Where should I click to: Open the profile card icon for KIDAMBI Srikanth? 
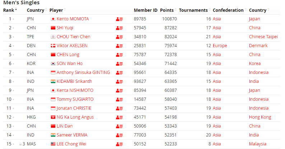click(x=119, y=81)
